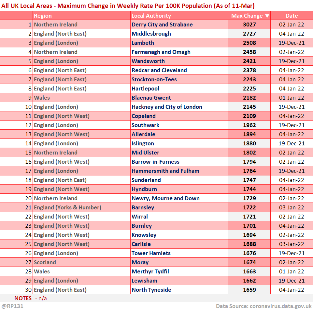Image resolution: width=313 pixels, height=310 pixels.
Task: Select the Moray local authority cell
Action: coord(140,262)
